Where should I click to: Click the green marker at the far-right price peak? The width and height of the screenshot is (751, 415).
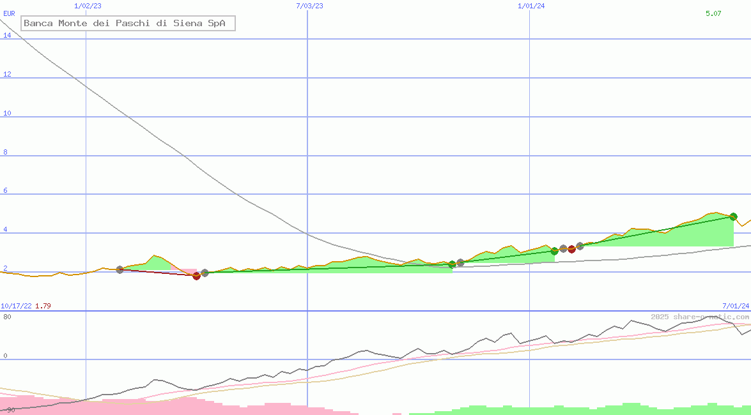point(733,216)
